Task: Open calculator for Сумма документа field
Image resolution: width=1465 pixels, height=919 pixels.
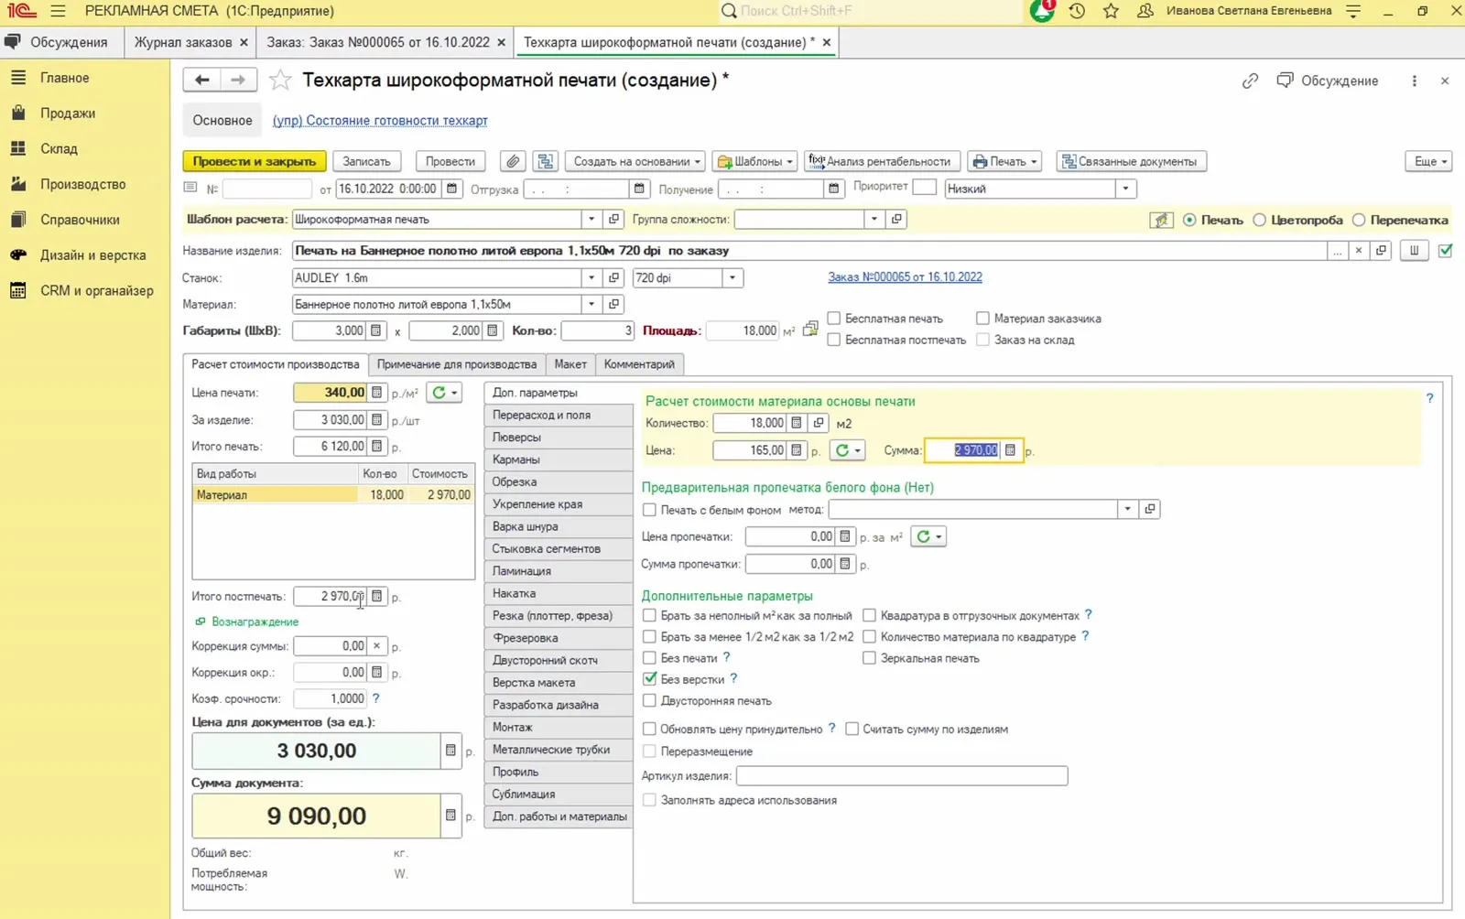Action: 450,815
